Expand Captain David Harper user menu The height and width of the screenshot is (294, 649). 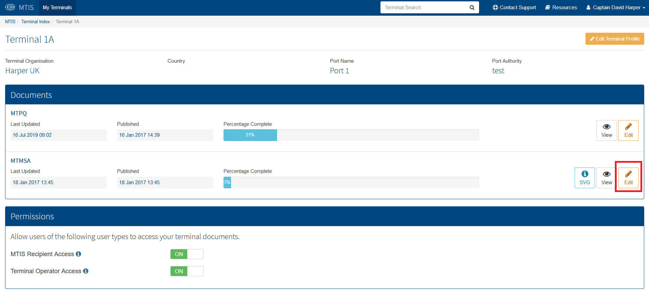tap(616, 8)
